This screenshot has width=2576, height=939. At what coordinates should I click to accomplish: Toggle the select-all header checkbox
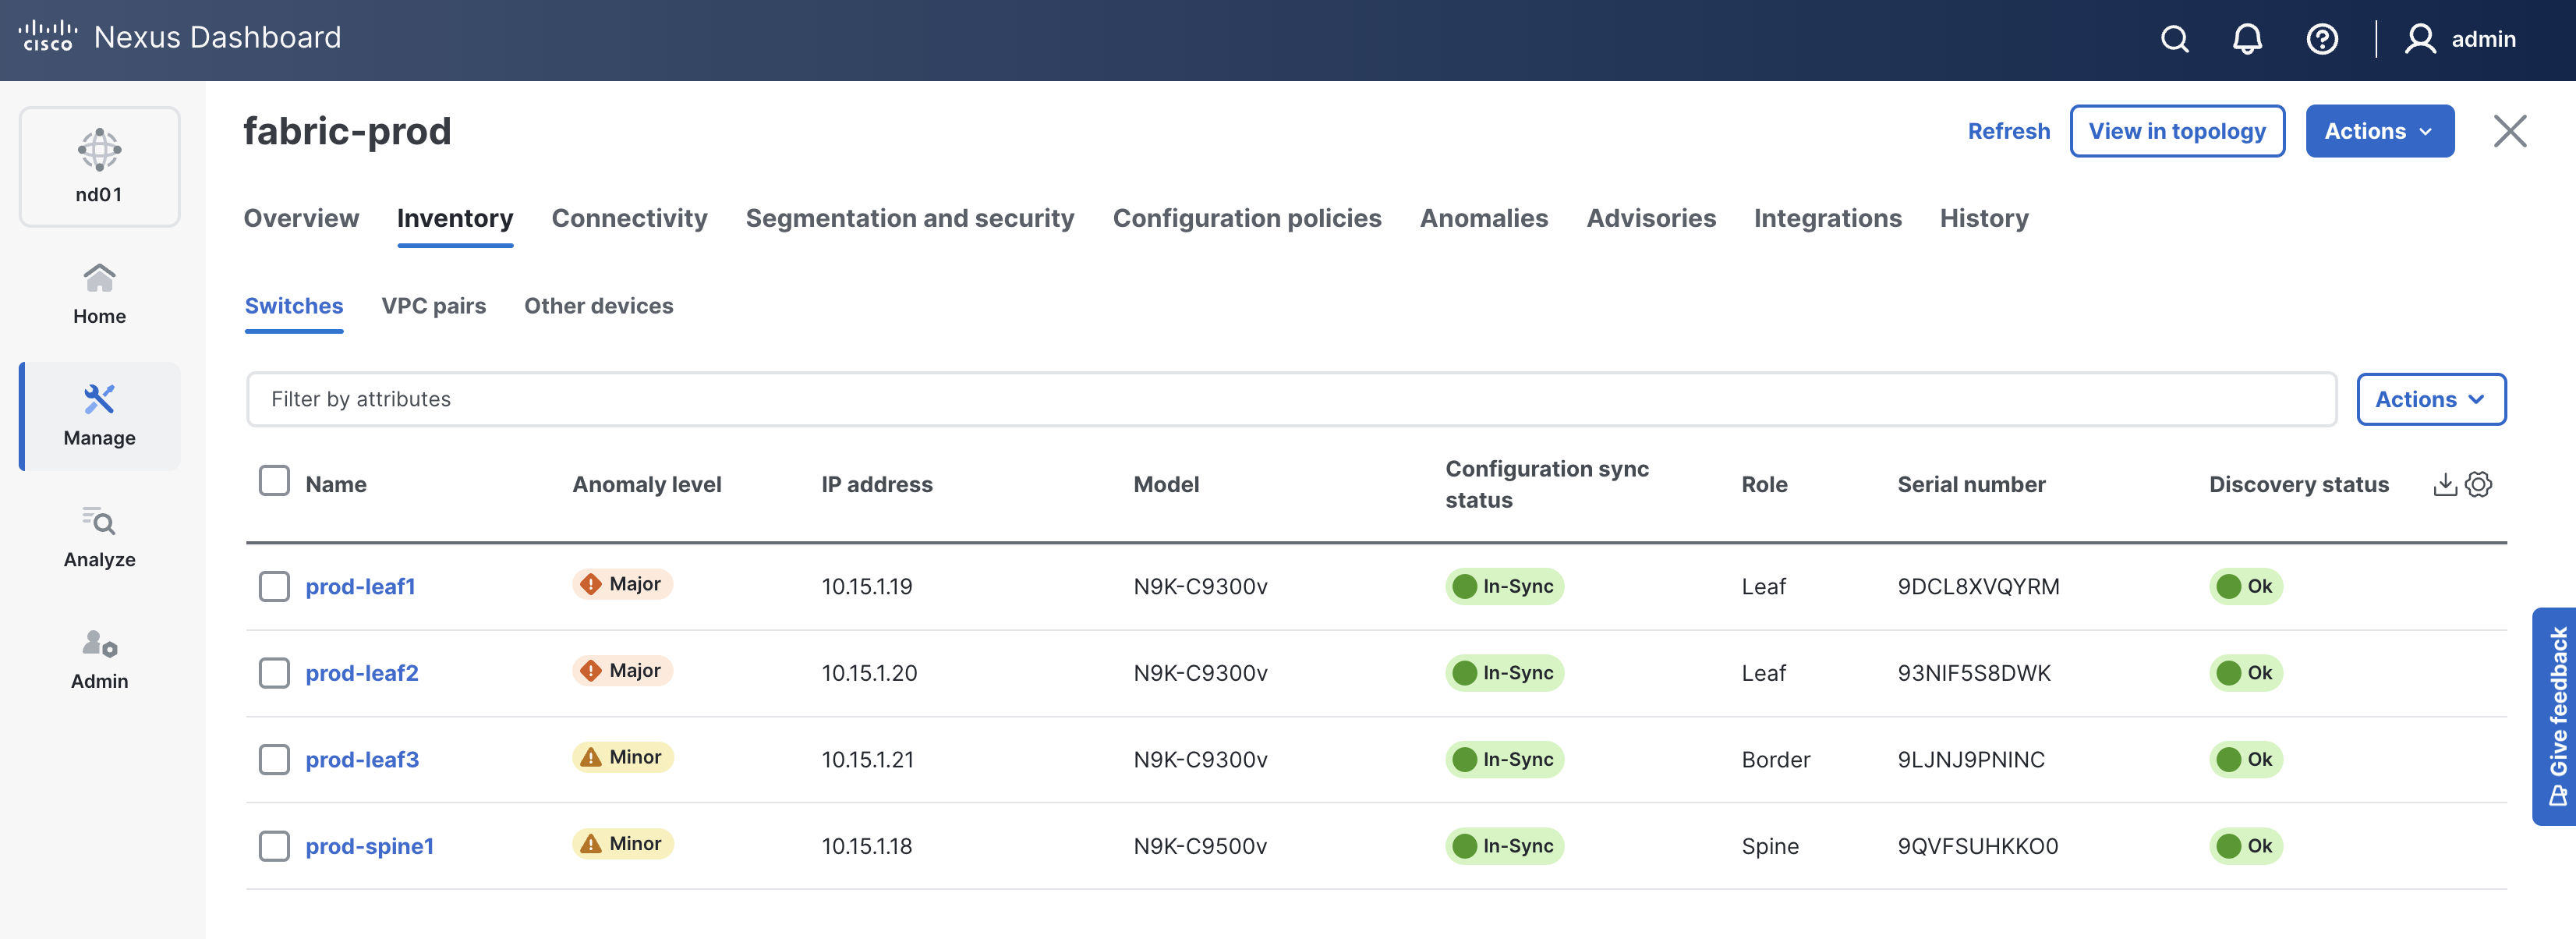pos(274,481)
